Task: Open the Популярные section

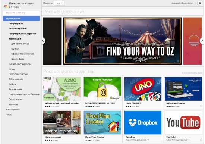Action: pos(16,24)
